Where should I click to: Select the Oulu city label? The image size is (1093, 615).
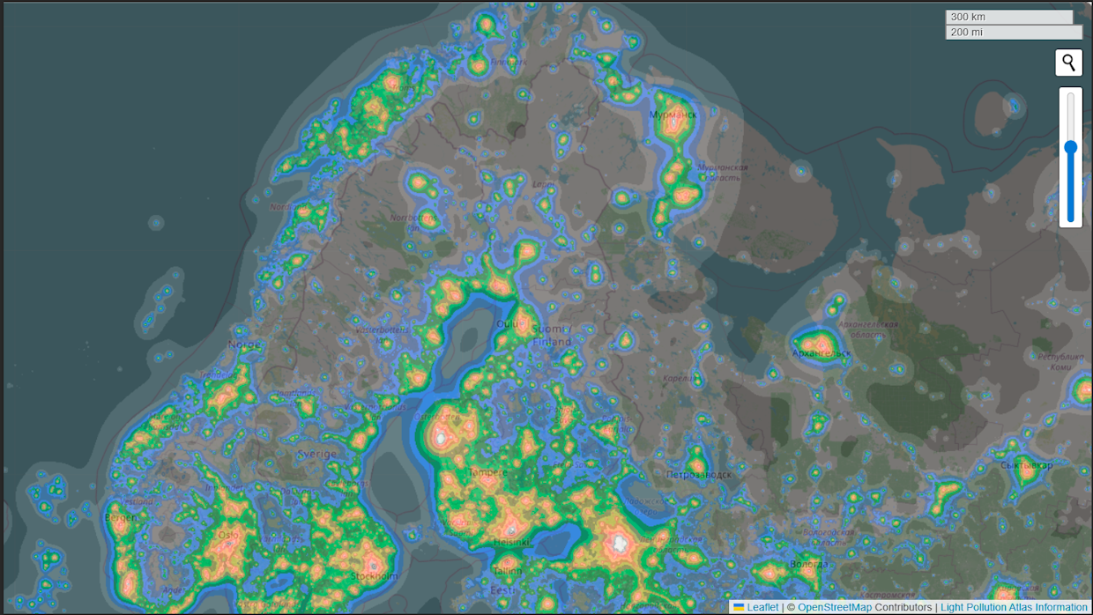pos(509,324)
